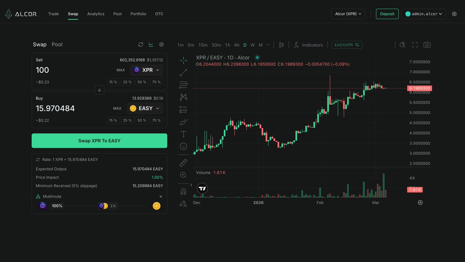Select the ruler measure tool

(x=184, y=163)
